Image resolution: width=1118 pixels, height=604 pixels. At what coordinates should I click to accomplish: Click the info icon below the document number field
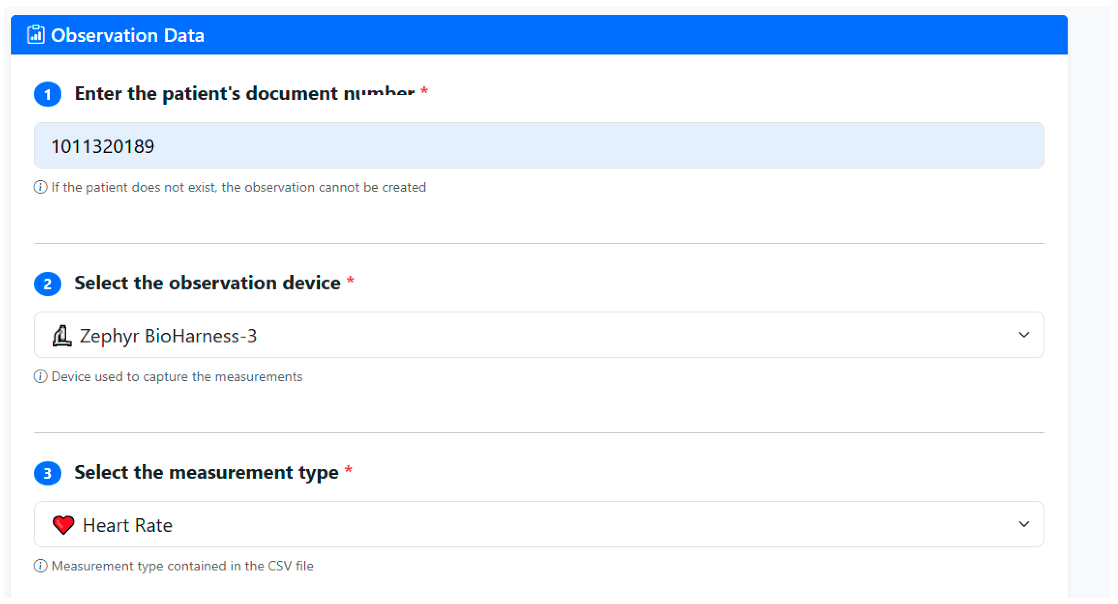[x=40, y=187]
